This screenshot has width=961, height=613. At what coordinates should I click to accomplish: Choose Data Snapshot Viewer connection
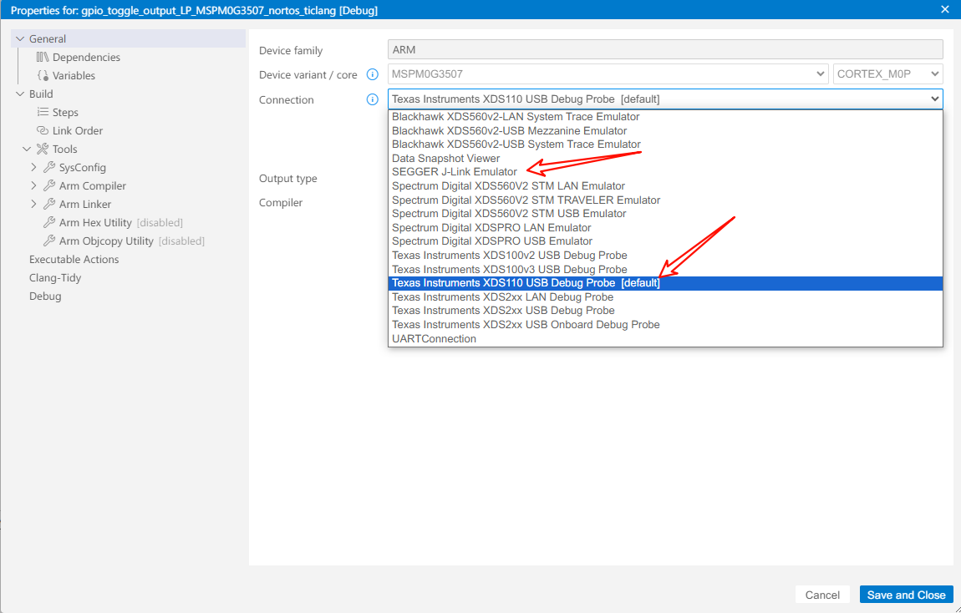665,158
